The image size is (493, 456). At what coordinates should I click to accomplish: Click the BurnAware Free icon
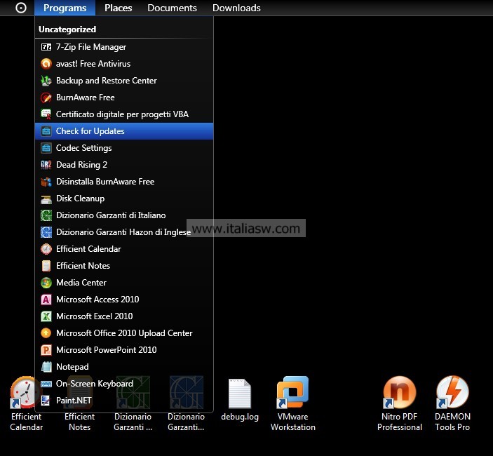coord(46,98)
